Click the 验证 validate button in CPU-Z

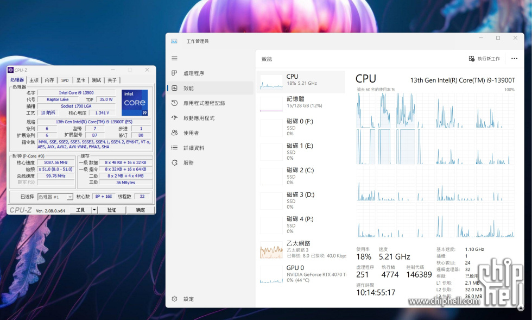point(112,210)
